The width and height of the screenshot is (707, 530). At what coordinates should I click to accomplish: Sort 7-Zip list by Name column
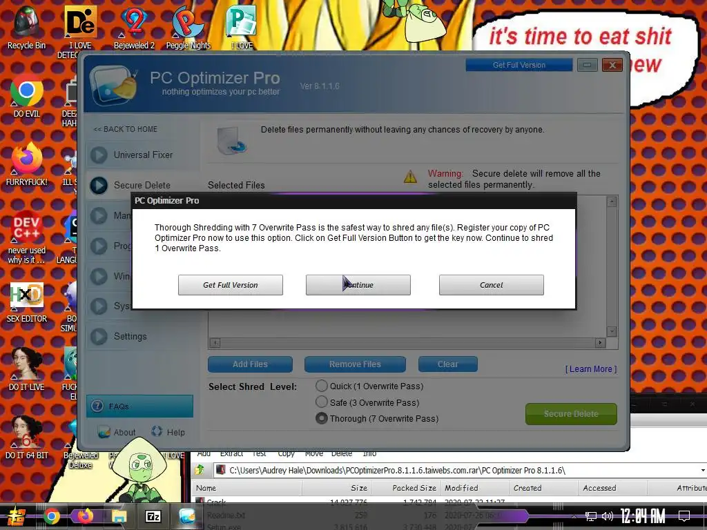click(x=247, y=488)
